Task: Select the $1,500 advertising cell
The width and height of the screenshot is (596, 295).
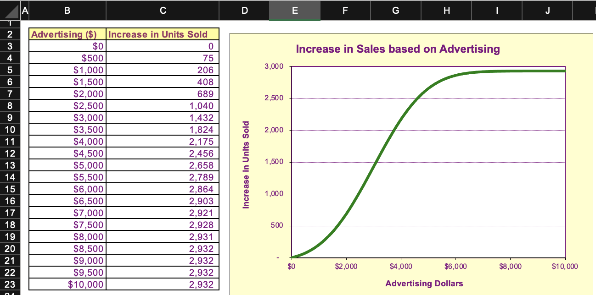Action: [68, 82]
